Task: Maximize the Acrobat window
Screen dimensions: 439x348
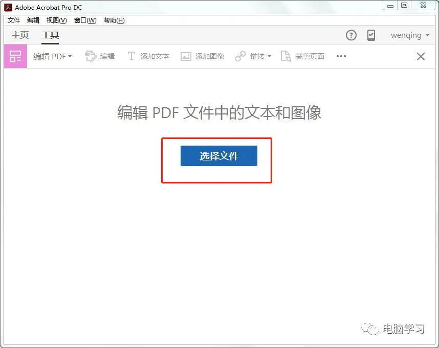Action: click(x=404, y=6)
